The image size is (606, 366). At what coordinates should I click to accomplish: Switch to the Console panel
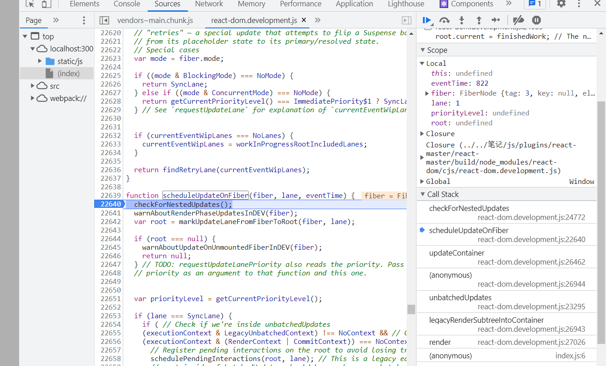(126, 4)
